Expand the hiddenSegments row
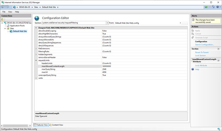The image size is (222, 131). click(x=36, y=54)
